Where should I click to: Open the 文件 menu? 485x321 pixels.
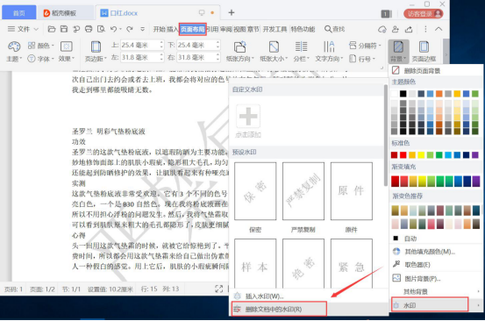(23, 29)
